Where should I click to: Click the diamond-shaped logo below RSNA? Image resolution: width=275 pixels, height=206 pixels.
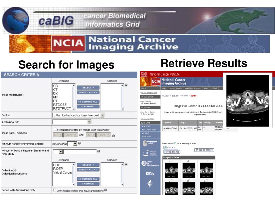(150, 183)
